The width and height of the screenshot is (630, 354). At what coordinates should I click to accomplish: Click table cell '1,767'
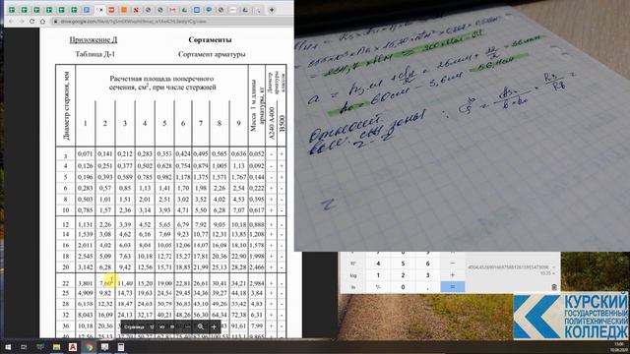pos(238,177)
